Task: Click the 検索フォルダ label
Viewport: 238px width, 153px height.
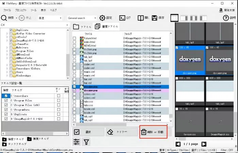Action: click(x=16, y=139)
